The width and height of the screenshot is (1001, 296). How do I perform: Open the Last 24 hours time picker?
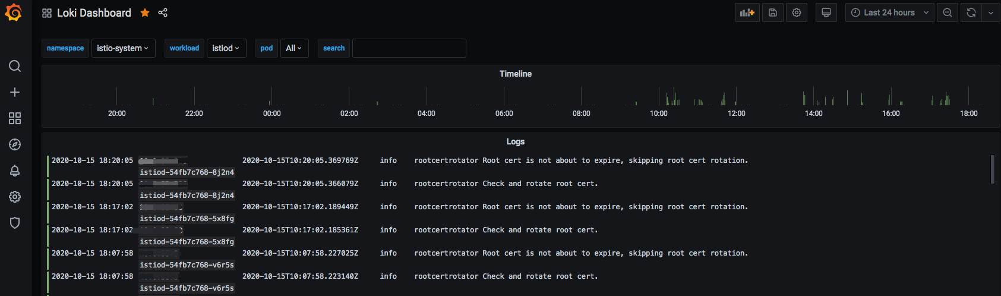tap(889, 12)
